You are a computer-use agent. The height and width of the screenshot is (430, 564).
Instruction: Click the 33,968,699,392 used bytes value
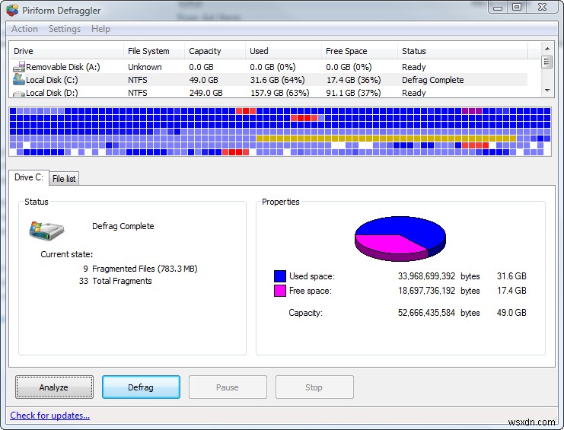[x=426, y=276]
